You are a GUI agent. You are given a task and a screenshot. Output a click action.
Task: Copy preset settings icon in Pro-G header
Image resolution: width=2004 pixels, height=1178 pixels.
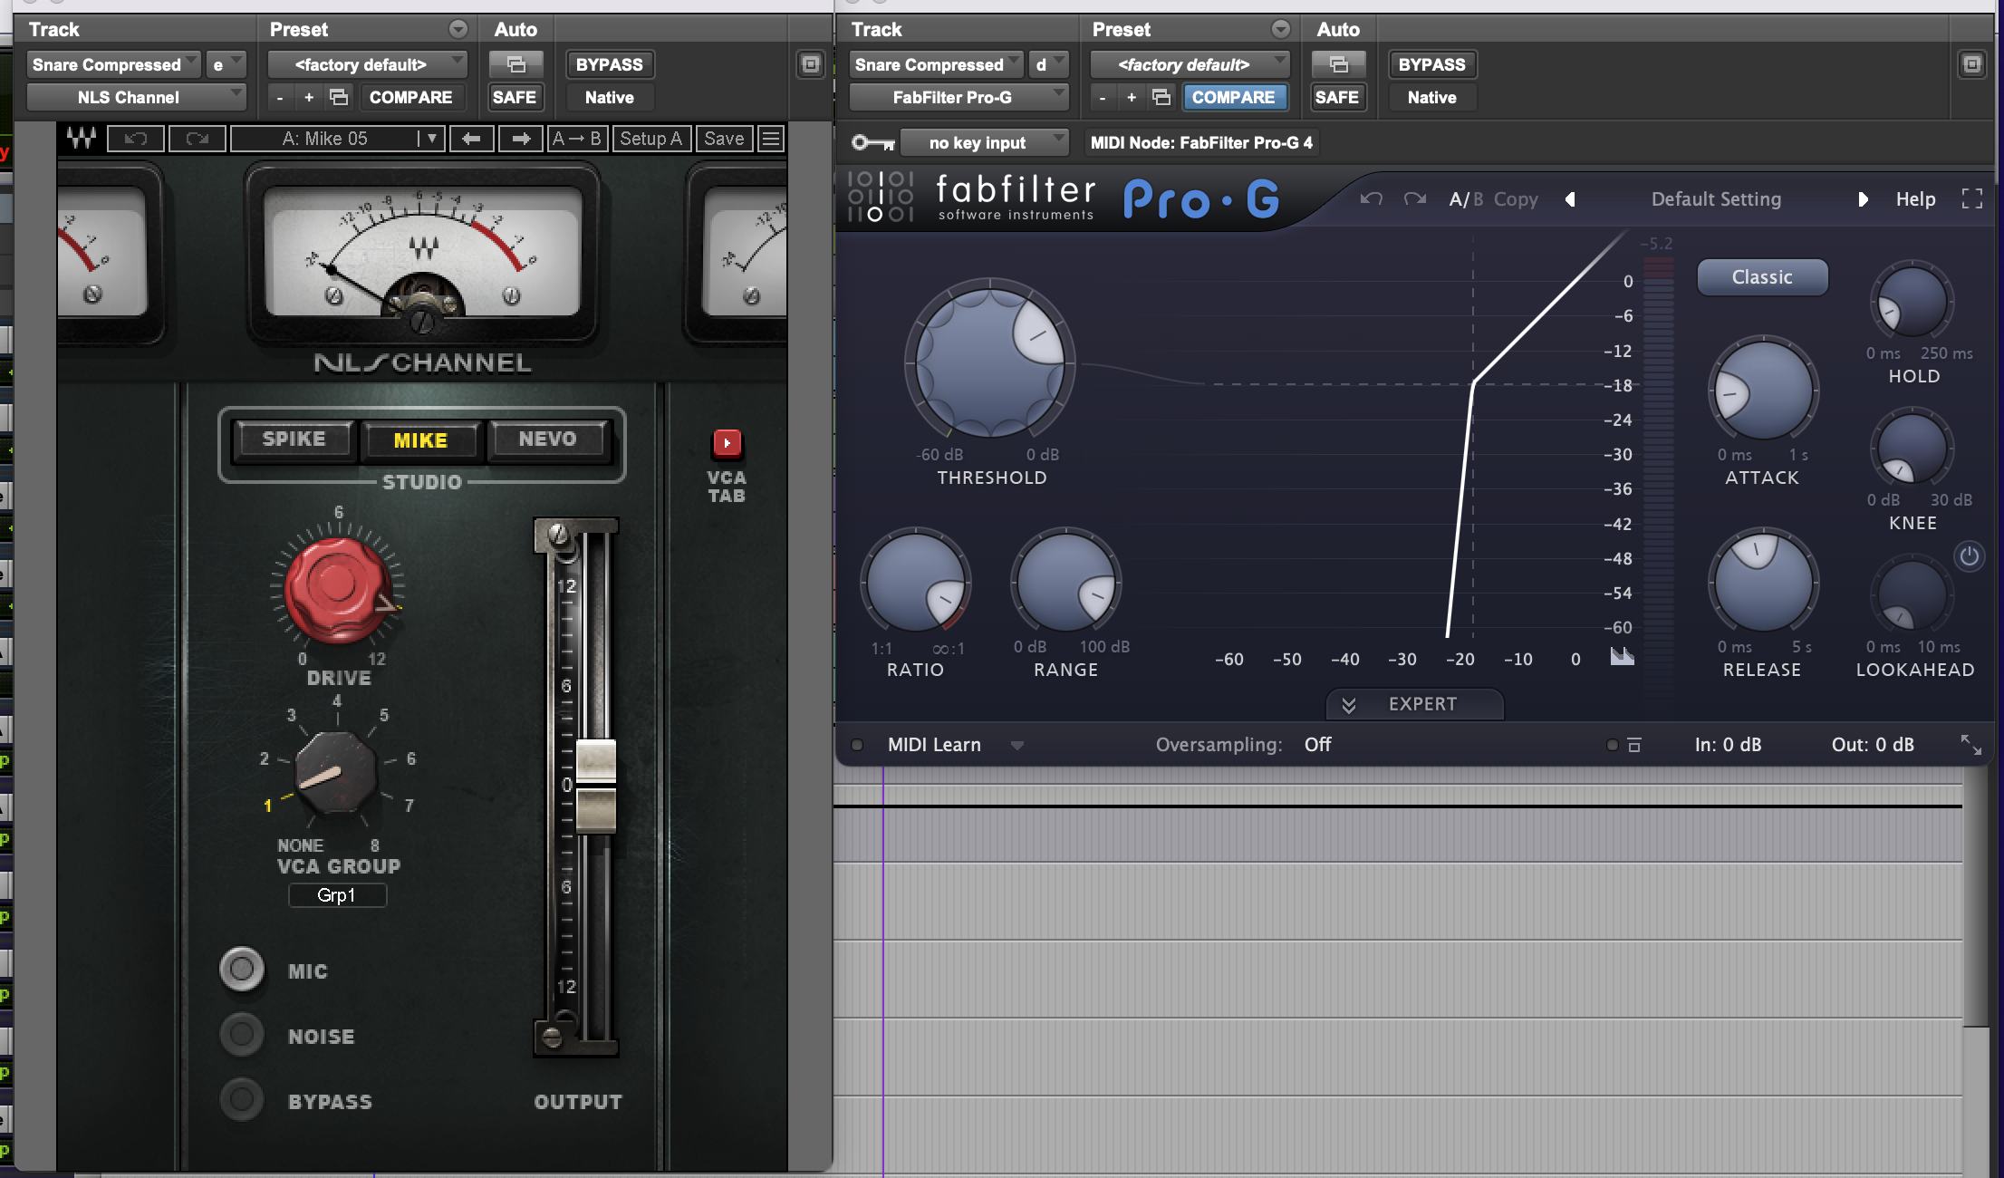(x=1161, y=97)
